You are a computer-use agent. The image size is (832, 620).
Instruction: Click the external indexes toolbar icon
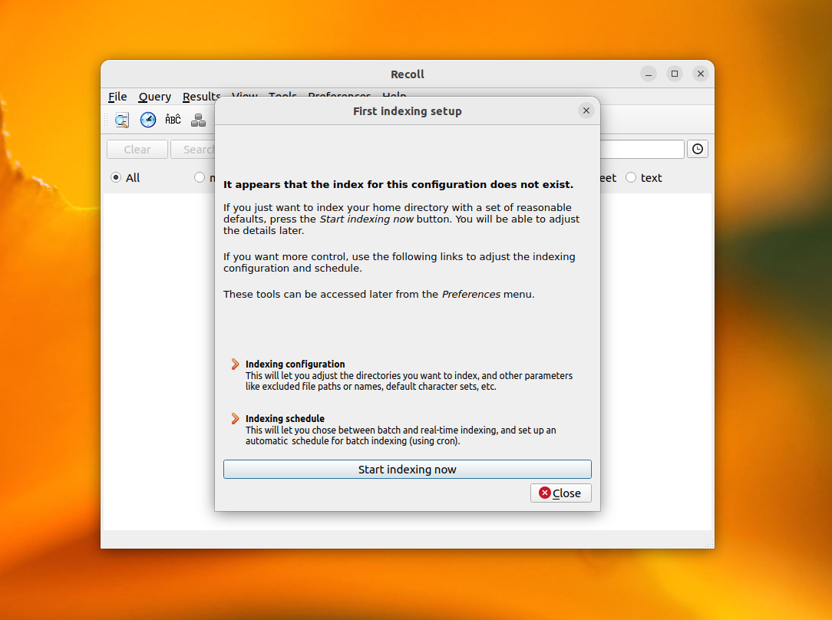(199, 120)
